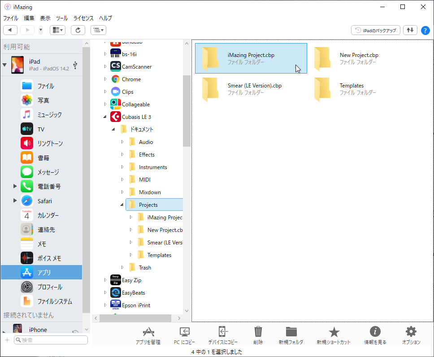
Task: Open プロフィール profiles section
Action: coord(42,287)
